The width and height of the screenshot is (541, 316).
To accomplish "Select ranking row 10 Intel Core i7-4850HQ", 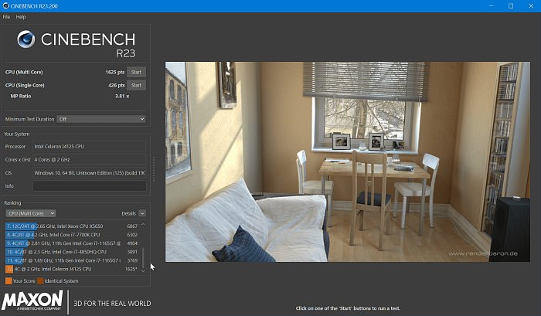I will pos(72,252).
